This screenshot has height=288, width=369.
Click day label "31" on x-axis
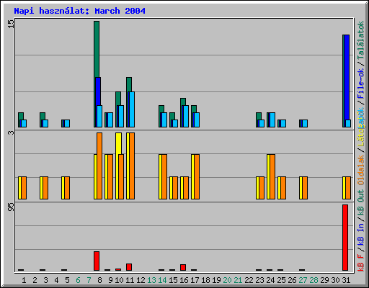pyautogui.click(x=346, y=280)
